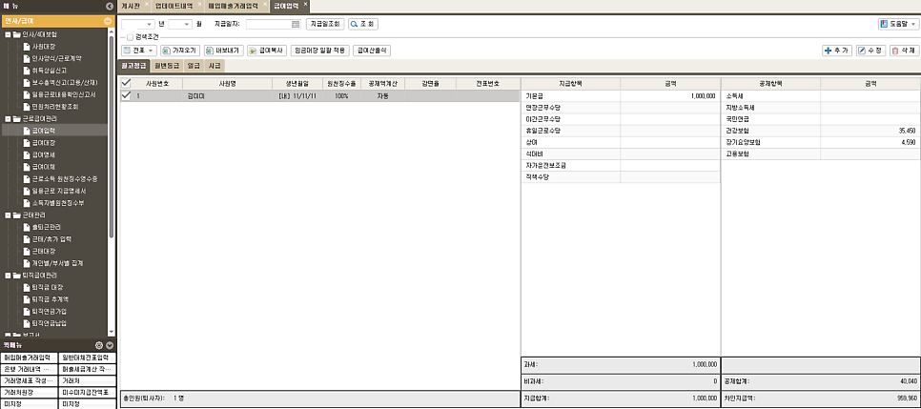Screen dimensions: 921x409
Task: Click the 수정 edit button
Action: [x=870, y=51]
